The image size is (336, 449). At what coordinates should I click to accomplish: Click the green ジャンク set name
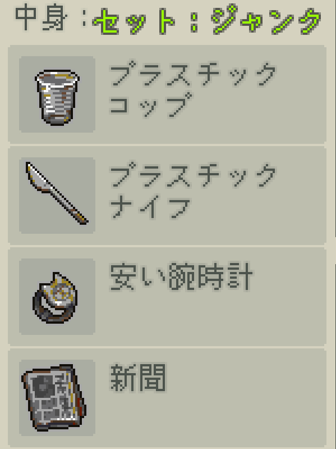pos(266,20)
